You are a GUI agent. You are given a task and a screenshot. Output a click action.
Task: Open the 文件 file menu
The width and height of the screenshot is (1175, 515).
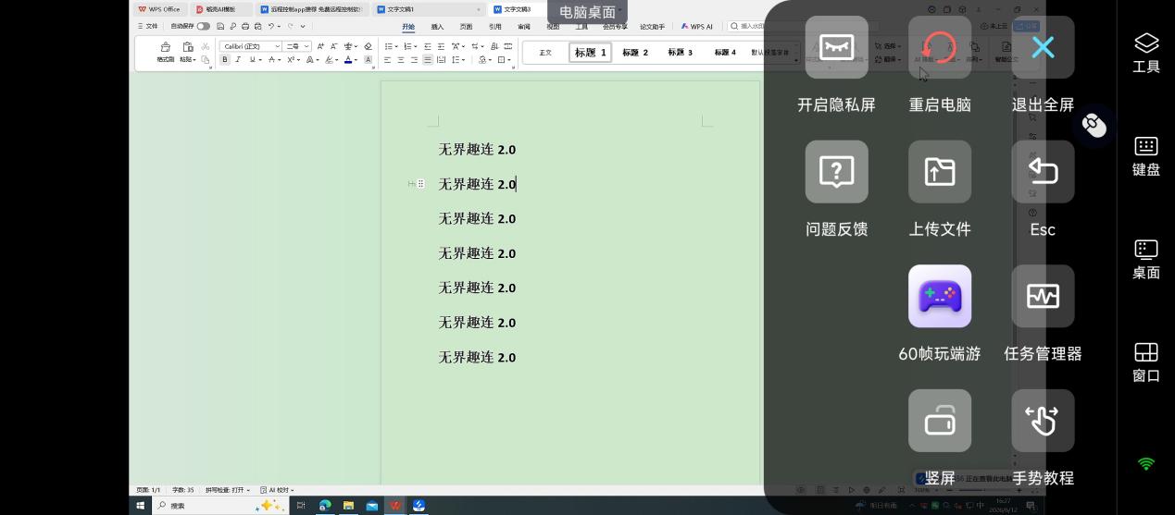pyautogui.click(x=148, y=26)
